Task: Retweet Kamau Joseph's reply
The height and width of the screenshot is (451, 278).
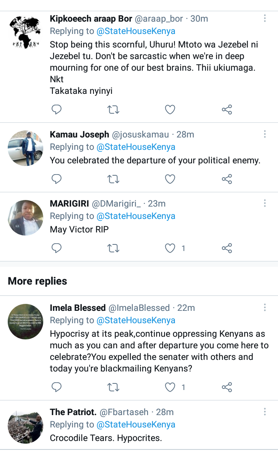Action: 113,179
